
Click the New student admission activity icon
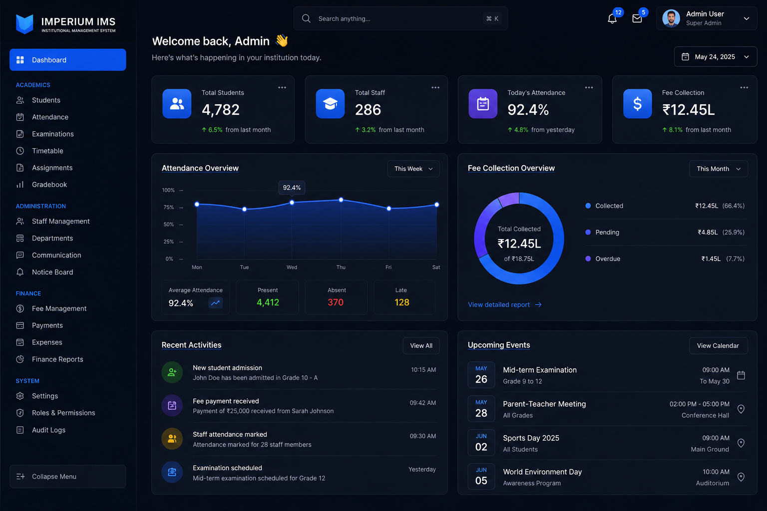[x=172, y=372]
